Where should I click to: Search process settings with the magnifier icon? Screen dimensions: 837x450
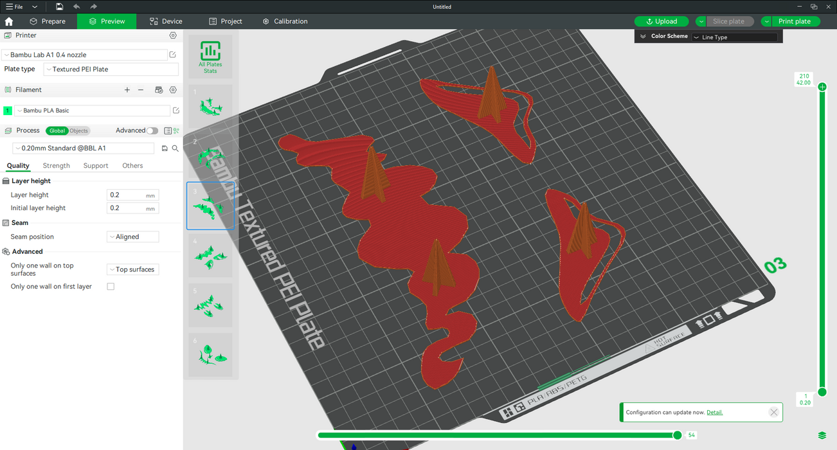(x=175, y=148)
